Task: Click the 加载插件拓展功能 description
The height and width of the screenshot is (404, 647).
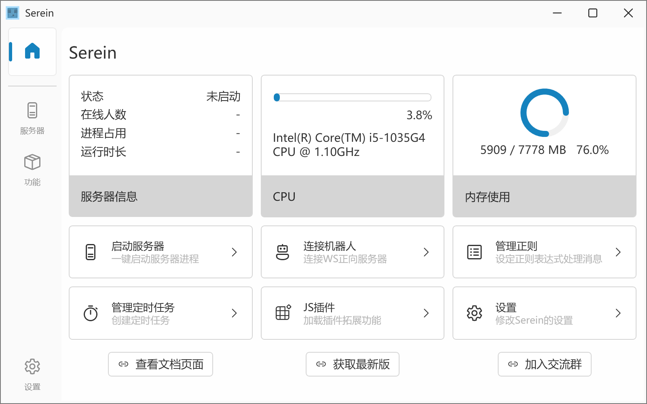Action: [343, 320]
